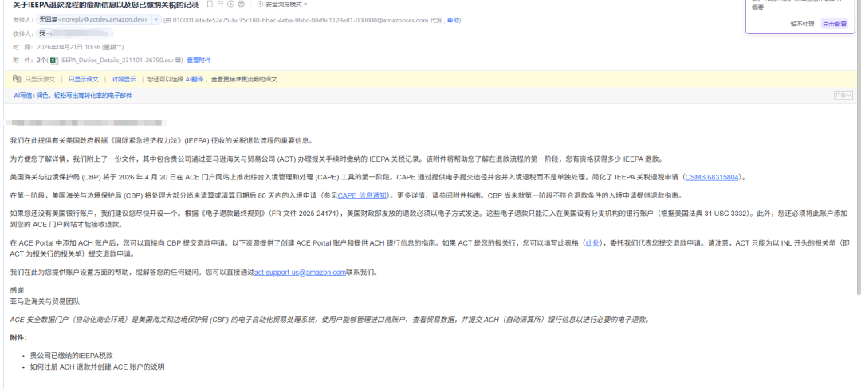Click the recipient chip starting with 我
Screen dimensions: 861x389
point(75,33)
